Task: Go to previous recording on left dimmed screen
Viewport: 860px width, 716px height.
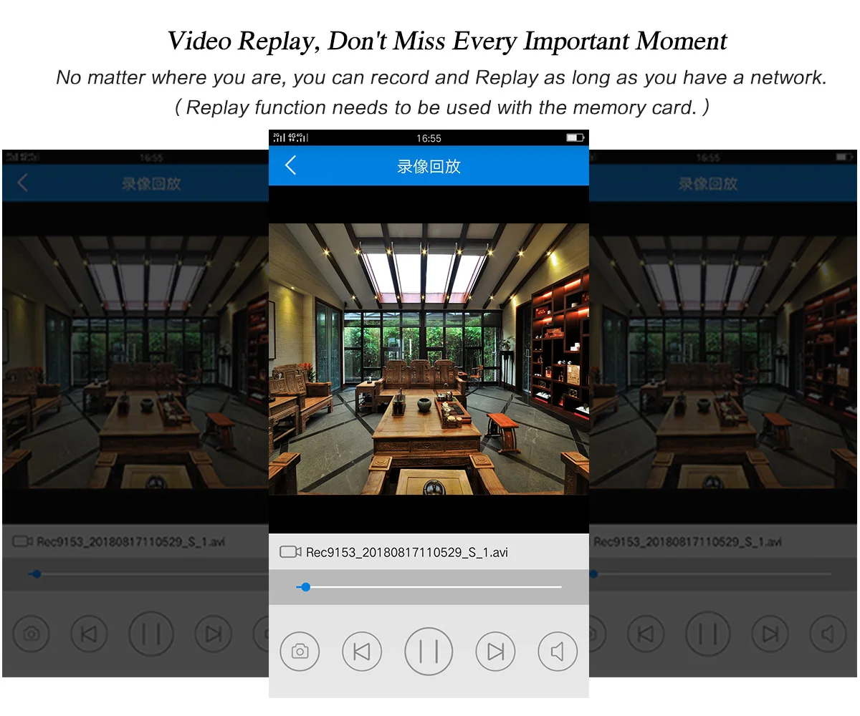Action: tap(89, 634)
